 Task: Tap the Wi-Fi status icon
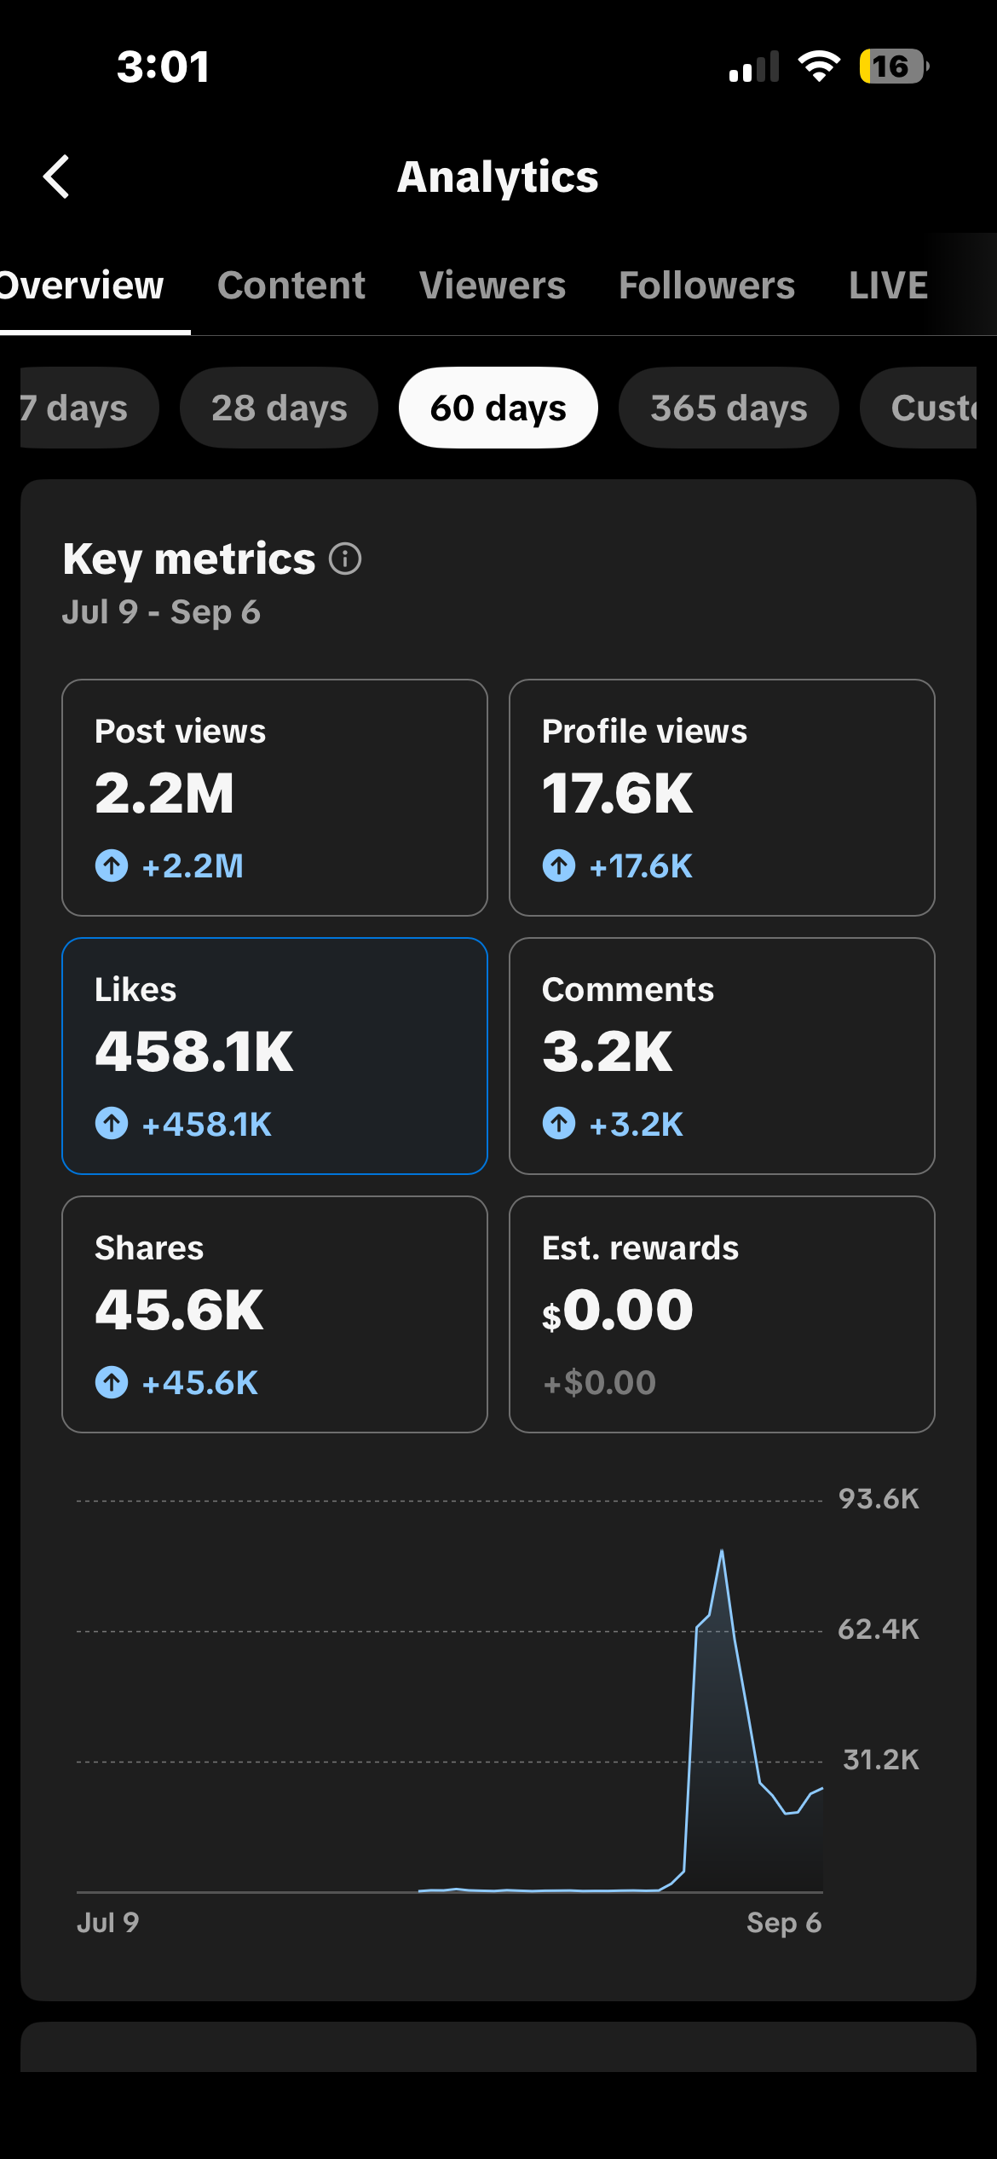point(819,66)
